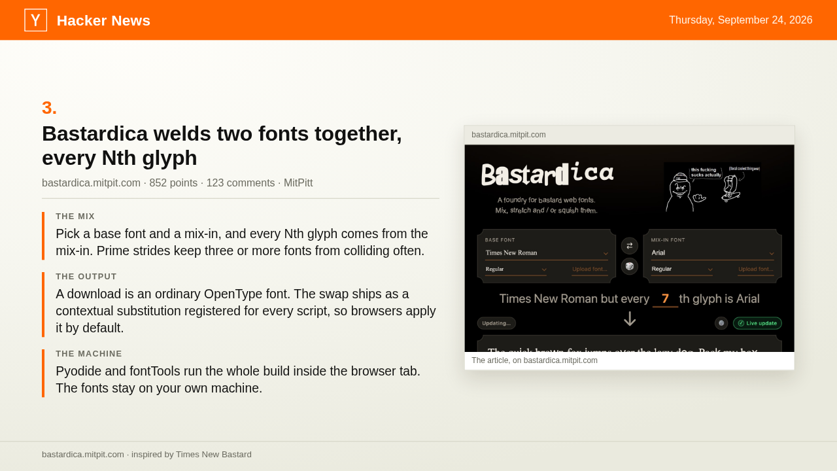Go to Hacker News home title
This screenshot has width=837, height=471.
[103, 20]
